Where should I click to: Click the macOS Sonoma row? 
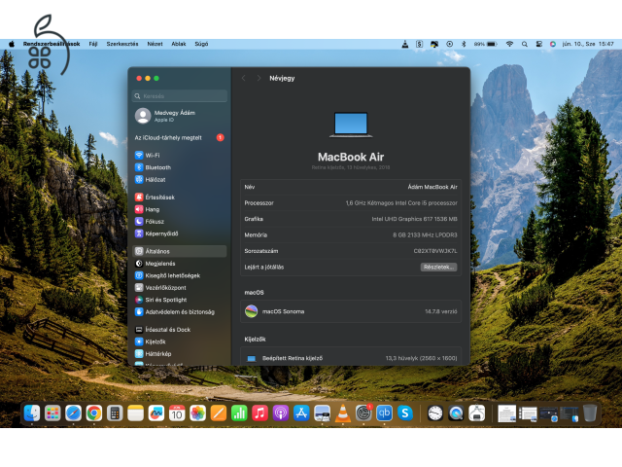point(351,311)
